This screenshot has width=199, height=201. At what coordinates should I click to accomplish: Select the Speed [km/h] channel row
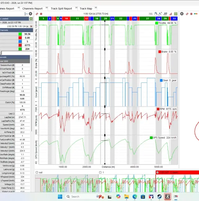click(x=15, y=125)
